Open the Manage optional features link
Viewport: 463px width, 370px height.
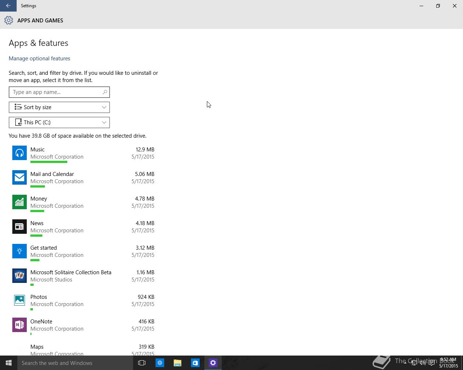(x=39, y=59)
